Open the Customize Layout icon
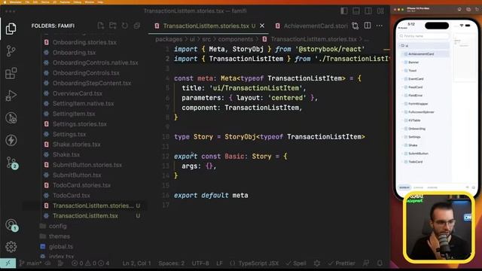This screenshot has height=271, width=482. pos(380,11)
